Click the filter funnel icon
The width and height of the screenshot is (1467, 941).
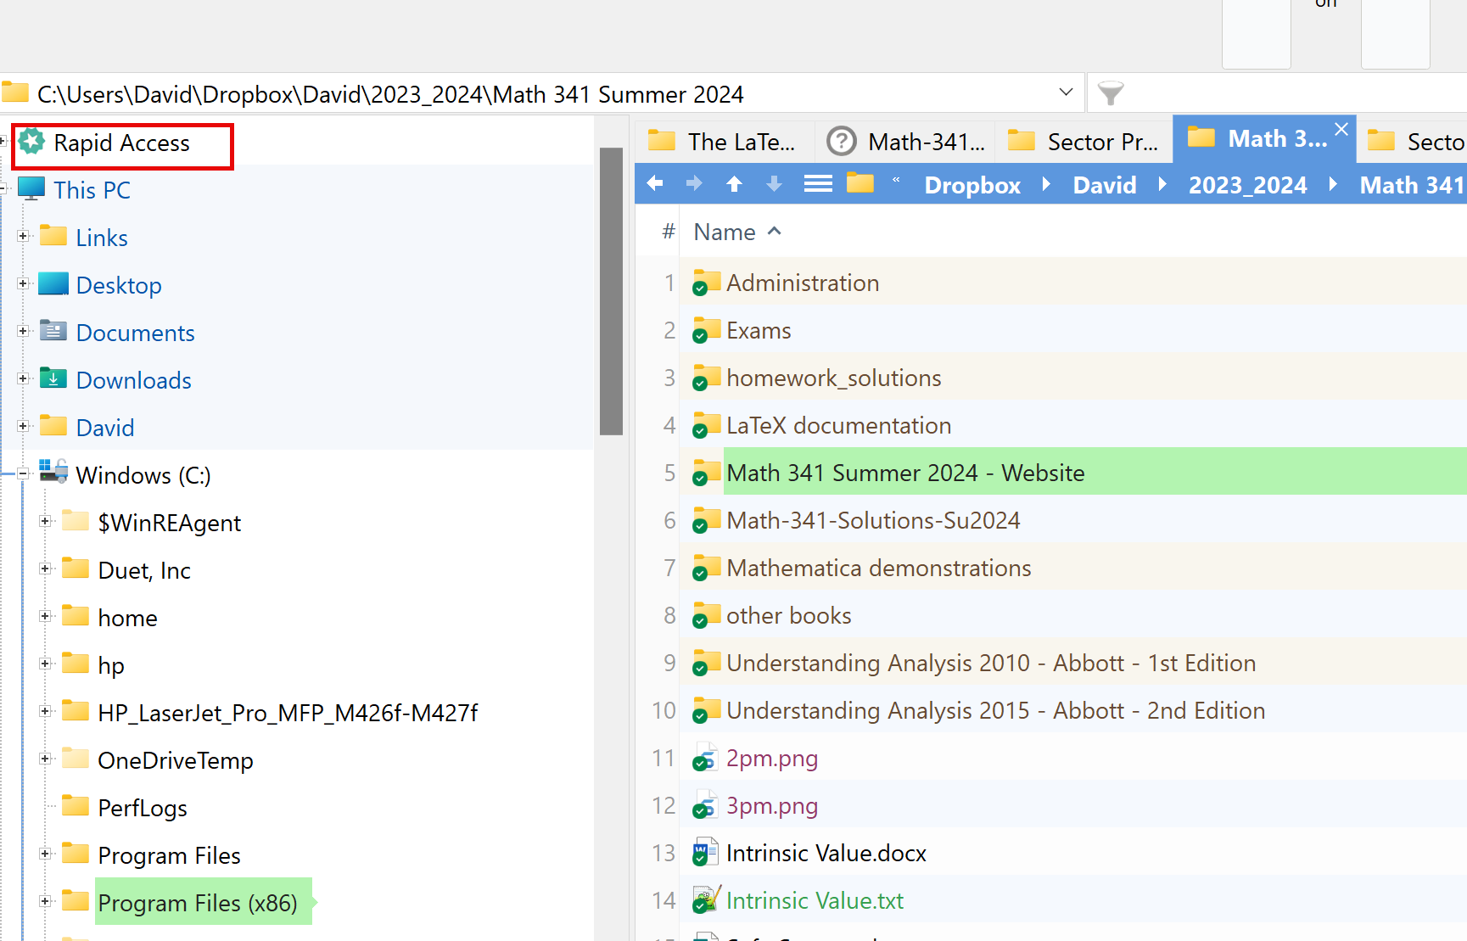pos(1110,93)
